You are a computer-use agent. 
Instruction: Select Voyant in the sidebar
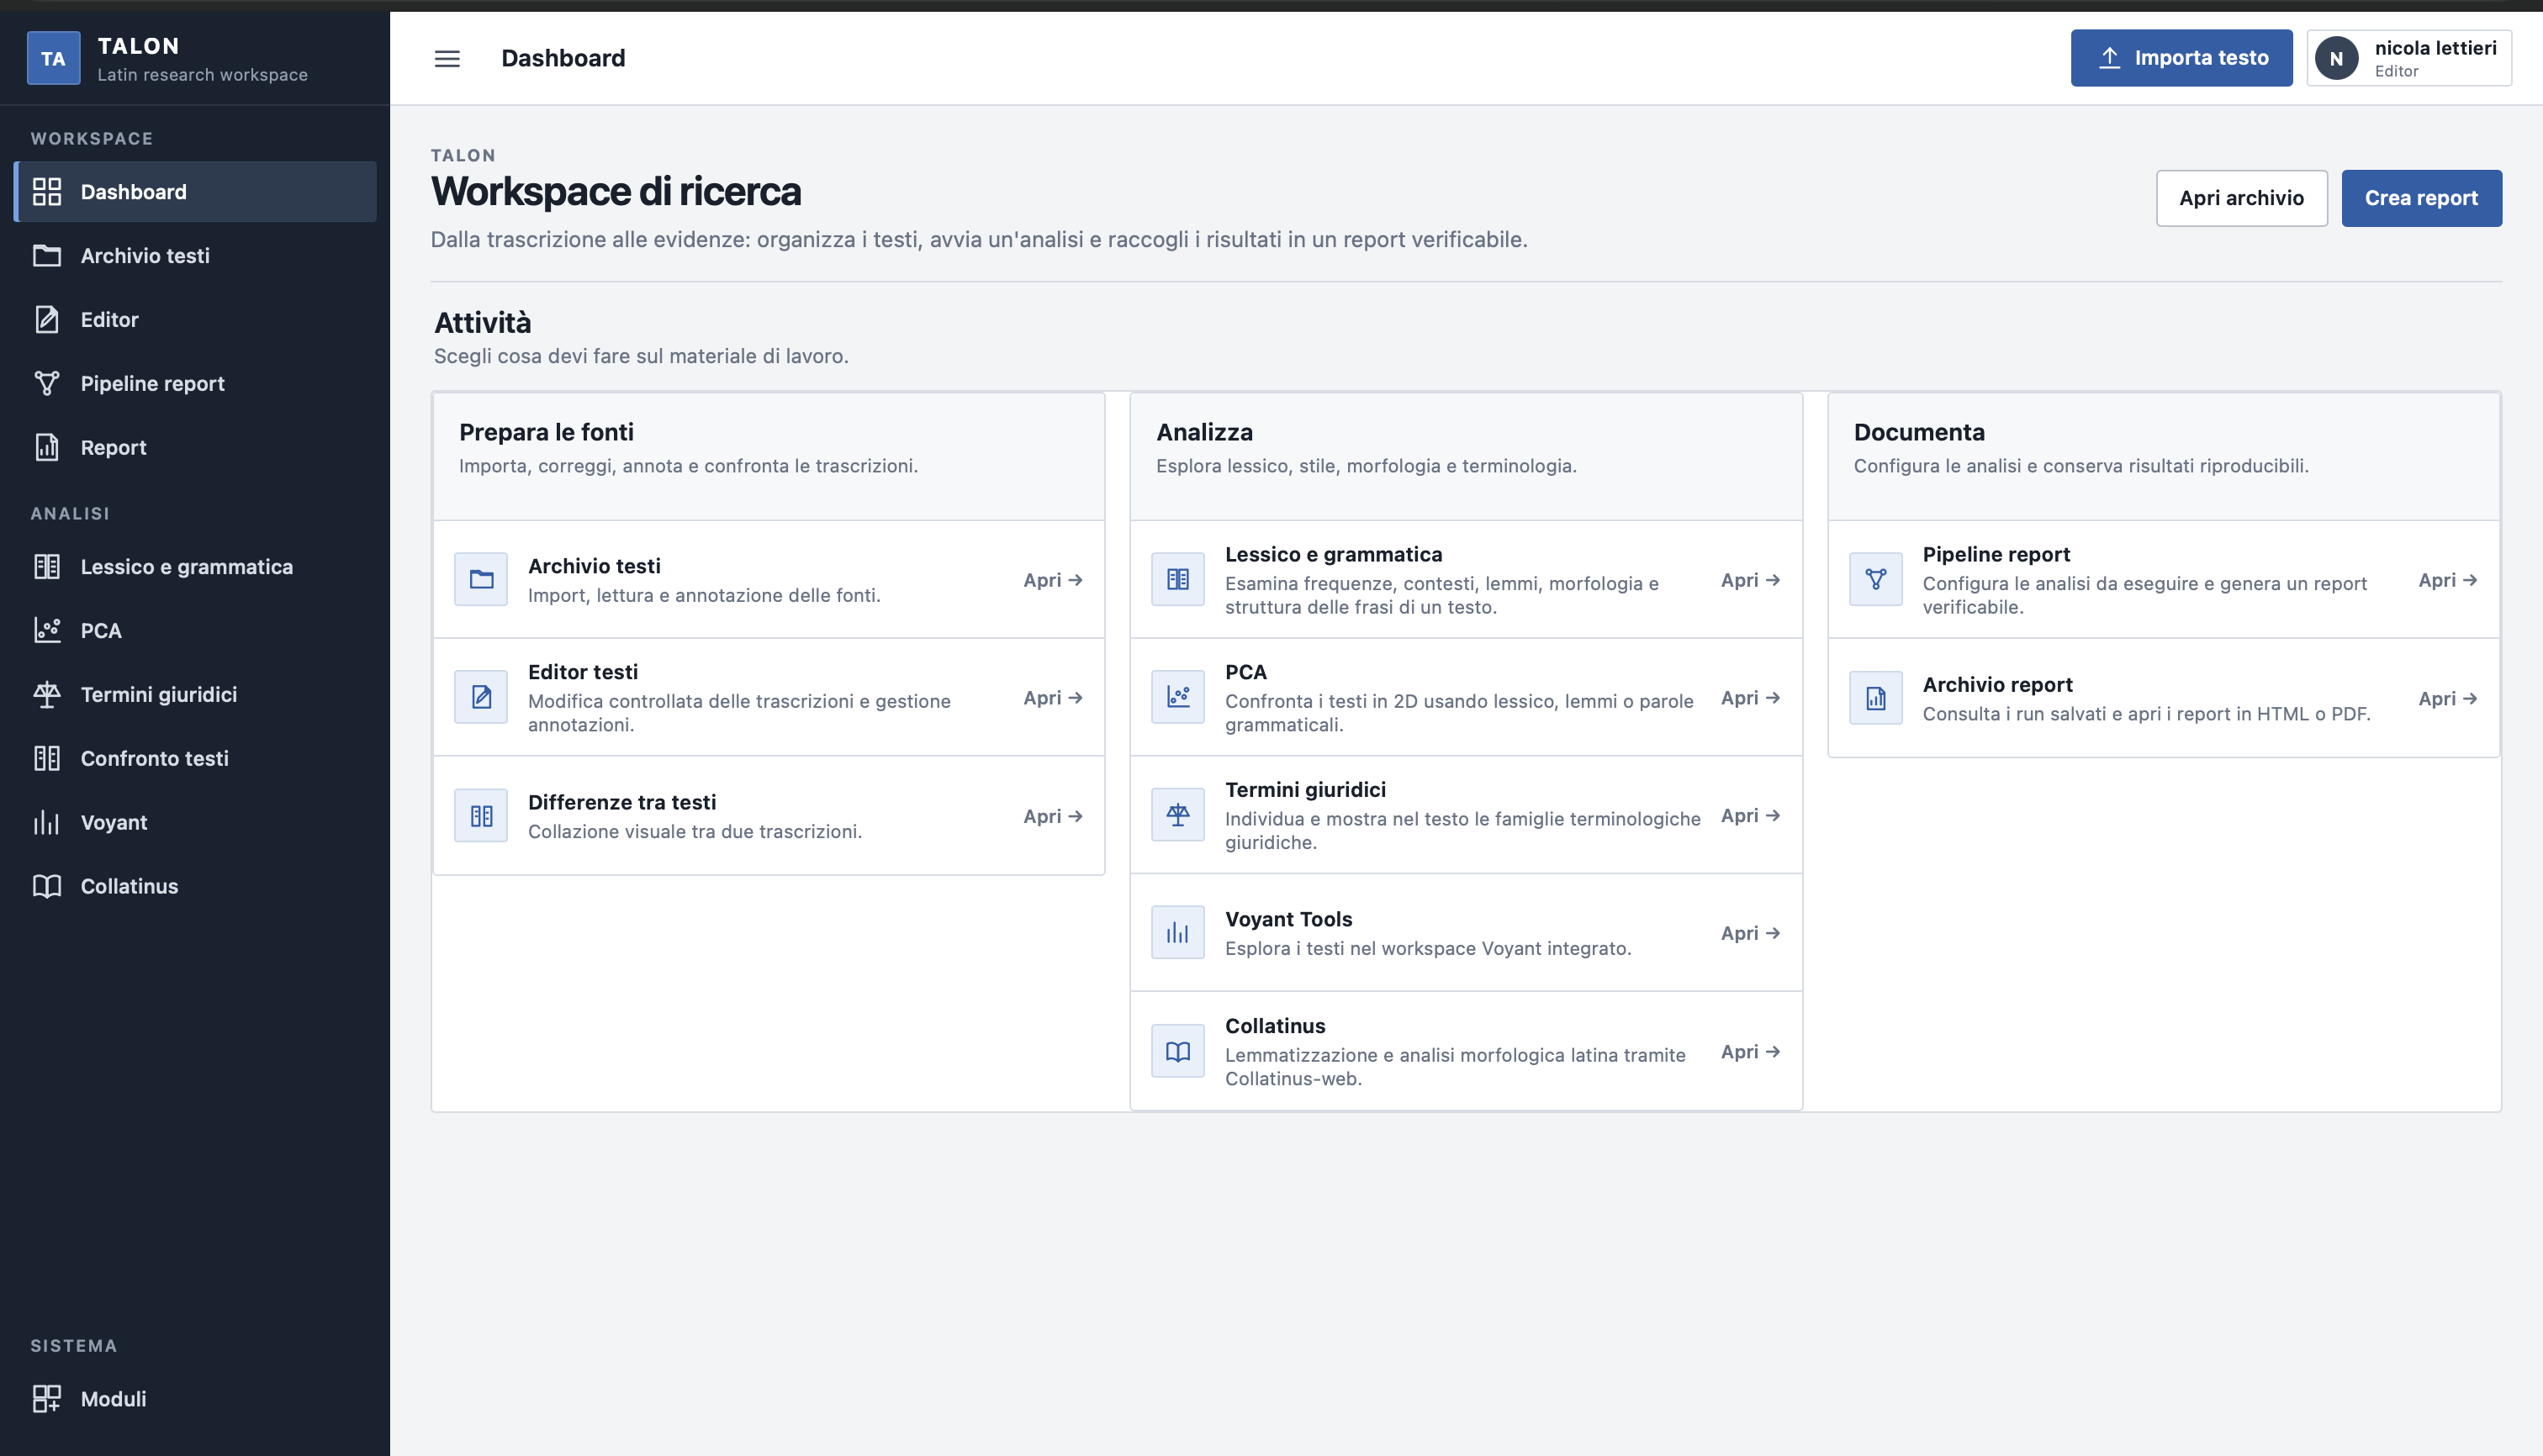point(195,822)
